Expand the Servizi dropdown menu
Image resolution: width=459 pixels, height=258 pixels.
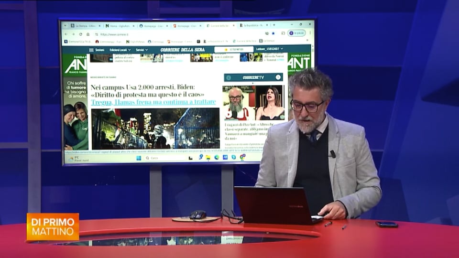141,50
